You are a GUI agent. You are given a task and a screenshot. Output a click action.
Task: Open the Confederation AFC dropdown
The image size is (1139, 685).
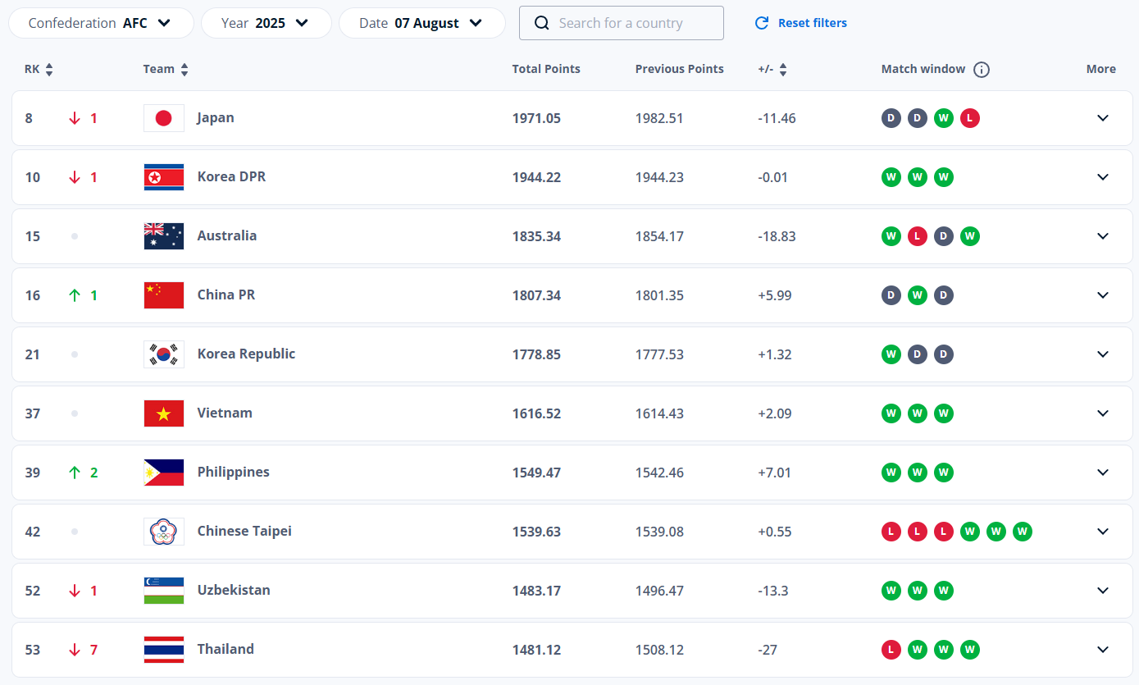pos(101,23)
